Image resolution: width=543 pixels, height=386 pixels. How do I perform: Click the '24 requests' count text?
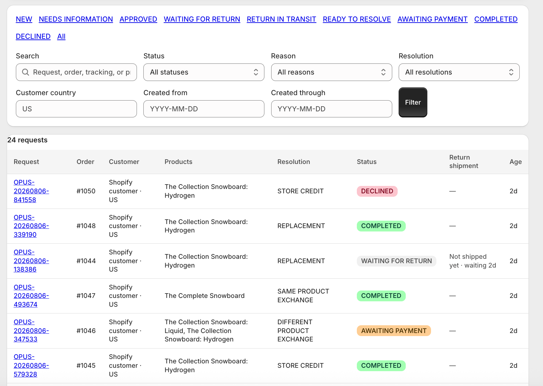pyautogui.click(x=27, y=140)
